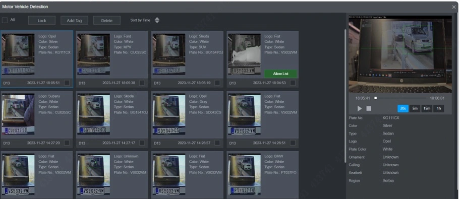
Task: Select the checkbox for the 14:27:20 record
Action: (x=67, y=143)
